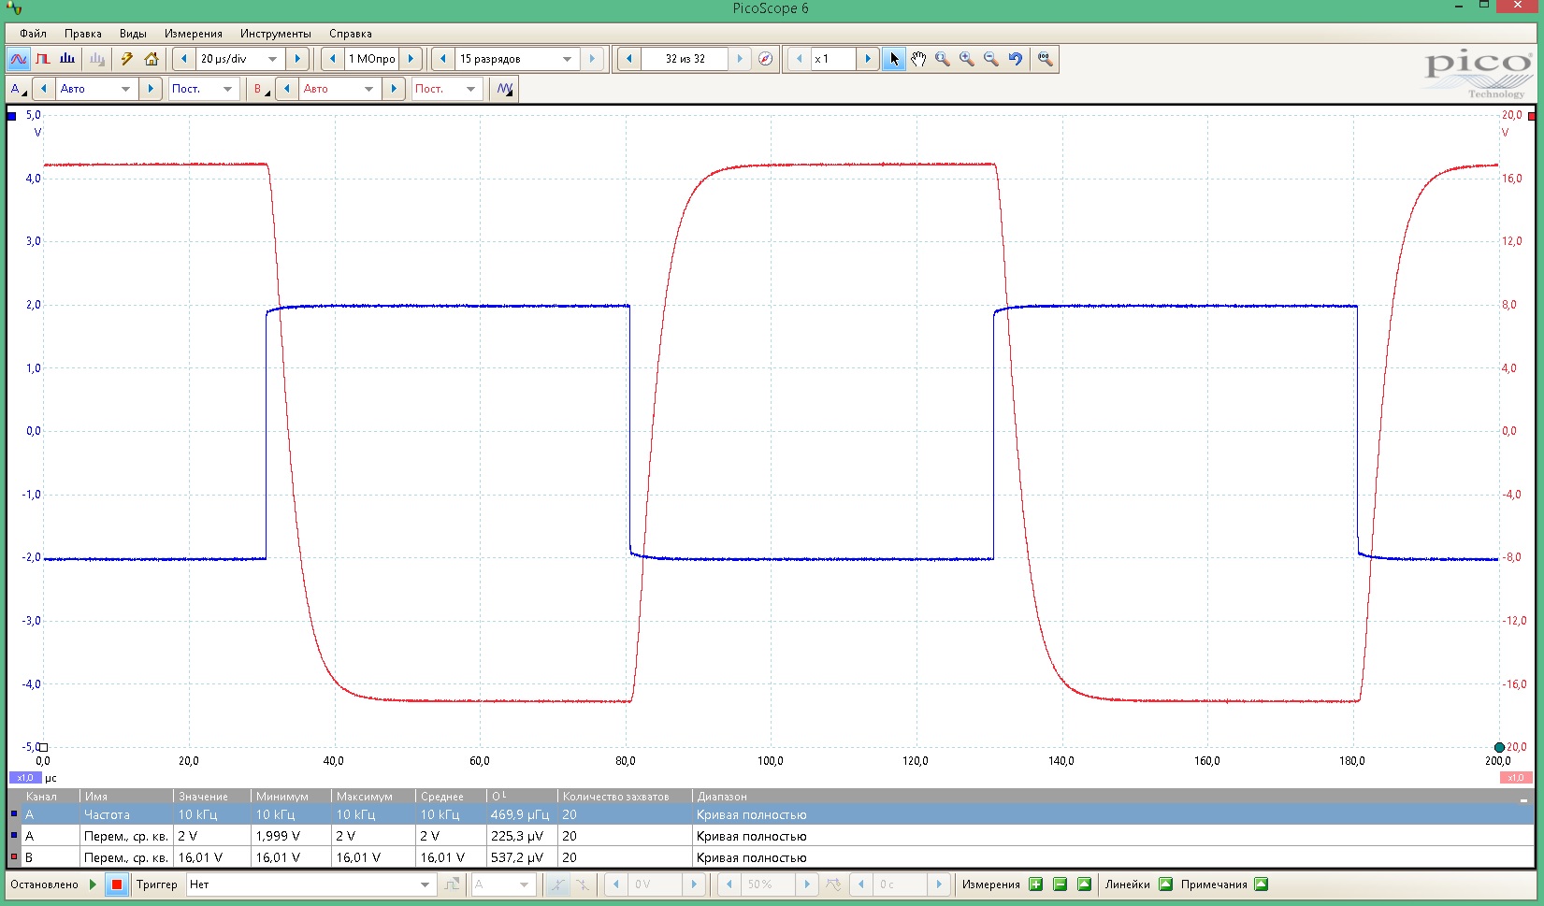Image resolution: width=1544 pixels, height=906 pixels.
Task: Open the Измерения menu
Action: click(x=194, y=34)
